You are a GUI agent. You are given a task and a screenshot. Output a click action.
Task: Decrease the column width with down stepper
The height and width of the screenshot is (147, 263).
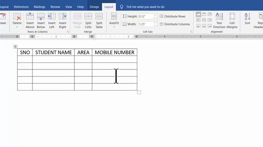click(x=155, y=25)
